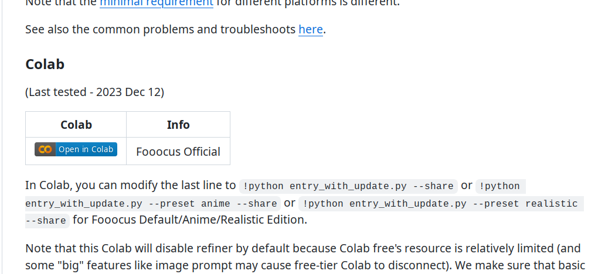Follow the "minimal requirement" link
Image resolution: width=615 pixels, height=274 pixels.
click(x=156, y=3)
